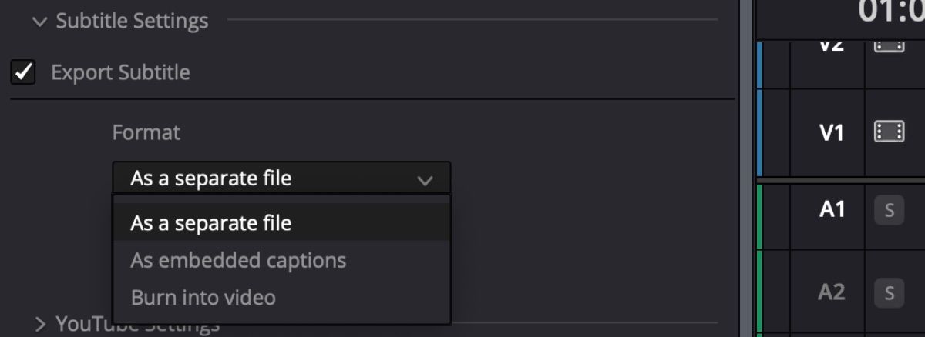Select the V1 track header label
This screenshot has height=337, width=925.
click(831, 133)
